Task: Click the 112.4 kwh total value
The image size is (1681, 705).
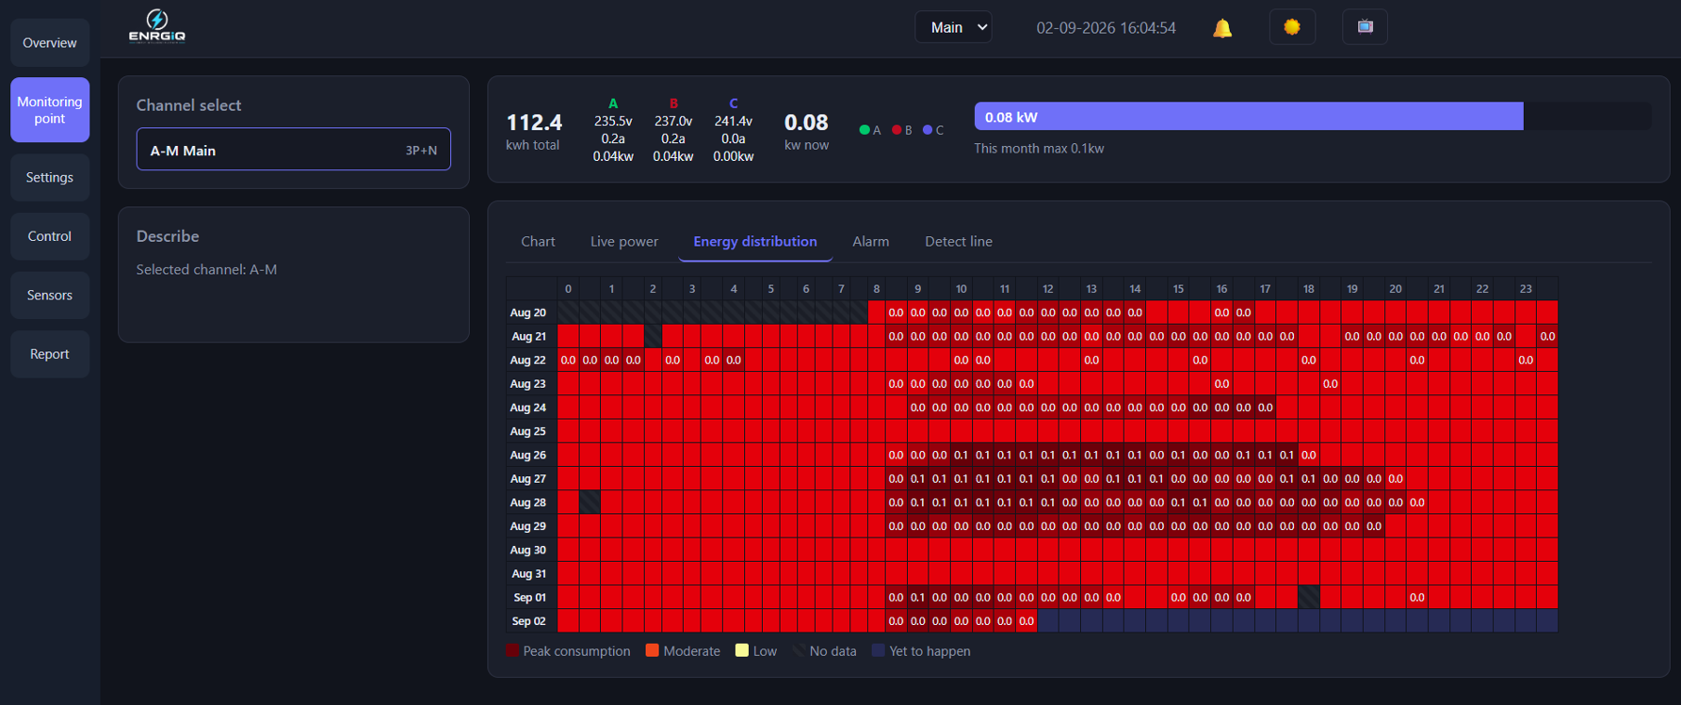Action: 534,122
